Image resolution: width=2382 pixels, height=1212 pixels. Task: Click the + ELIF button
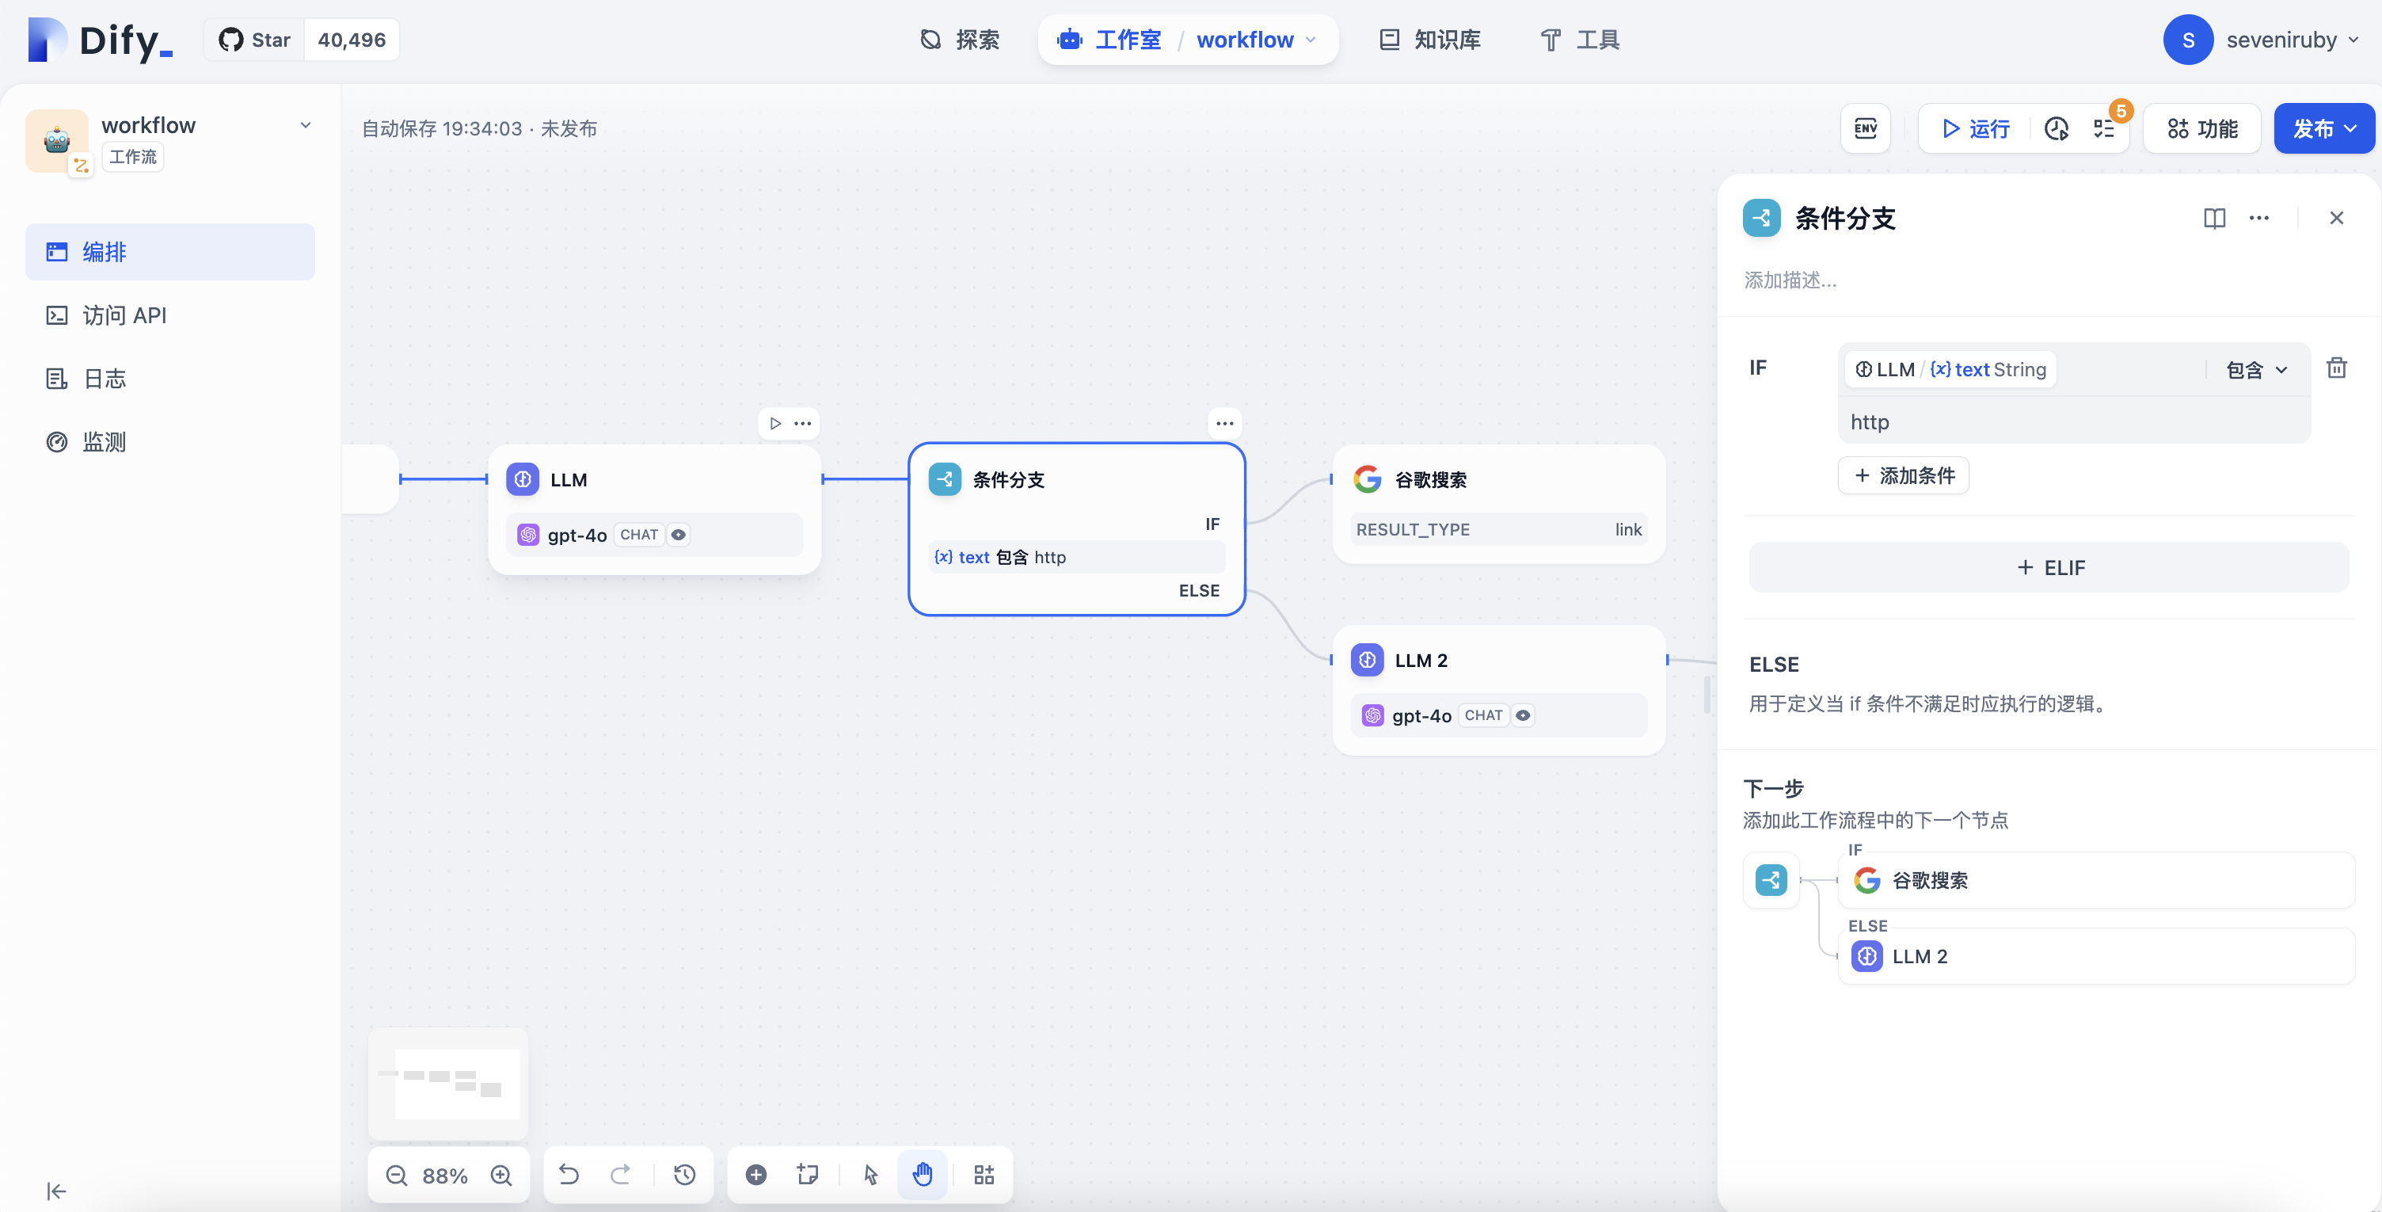tap(2049, 567)
